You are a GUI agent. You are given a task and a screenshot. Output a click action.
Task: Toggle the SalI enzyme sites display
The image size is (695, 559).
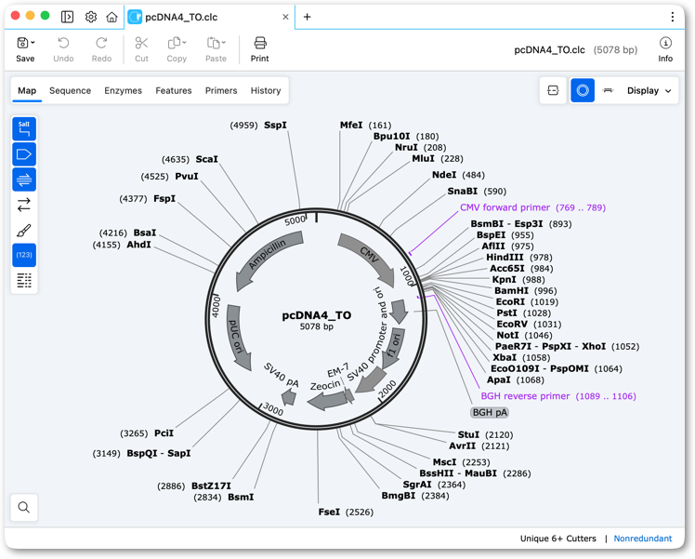24,128
